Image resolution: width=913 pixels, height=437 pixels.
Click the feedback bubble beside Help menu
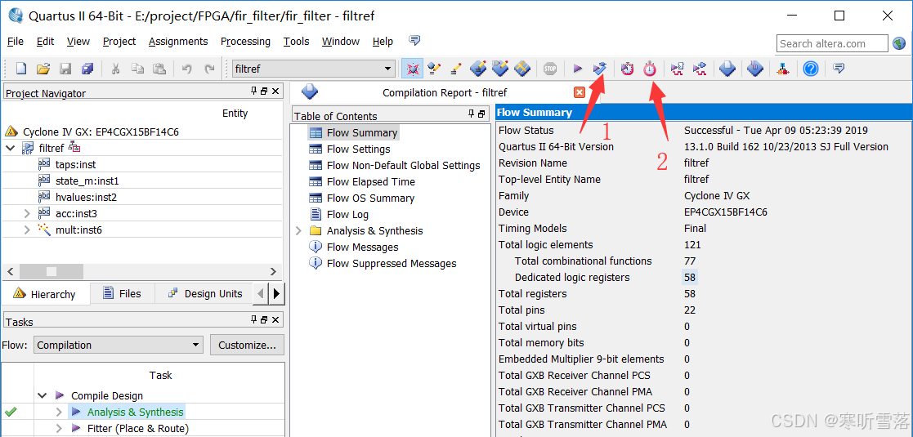414,40
